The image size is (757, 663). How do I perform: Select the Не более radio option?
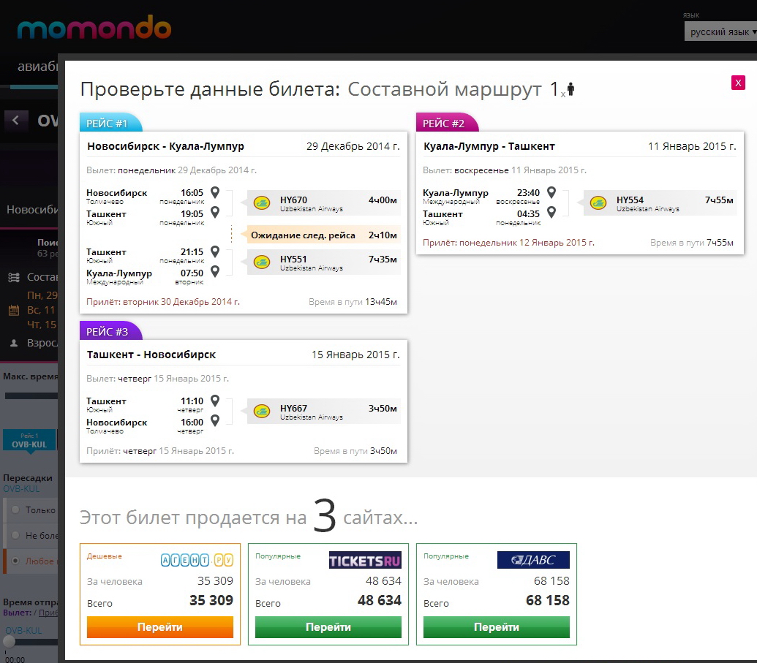16,535
